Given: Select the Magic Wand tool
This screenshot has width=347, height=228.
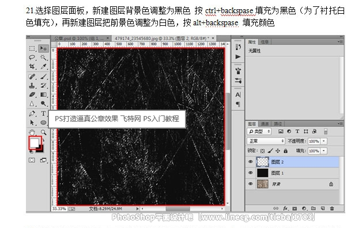Looking at the screenshot, I should click(43, 57).
